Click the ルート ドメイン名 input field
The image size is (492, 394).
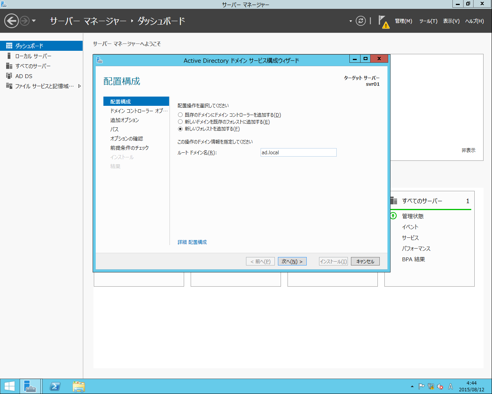pyautogui.click(x=299, y=152)
